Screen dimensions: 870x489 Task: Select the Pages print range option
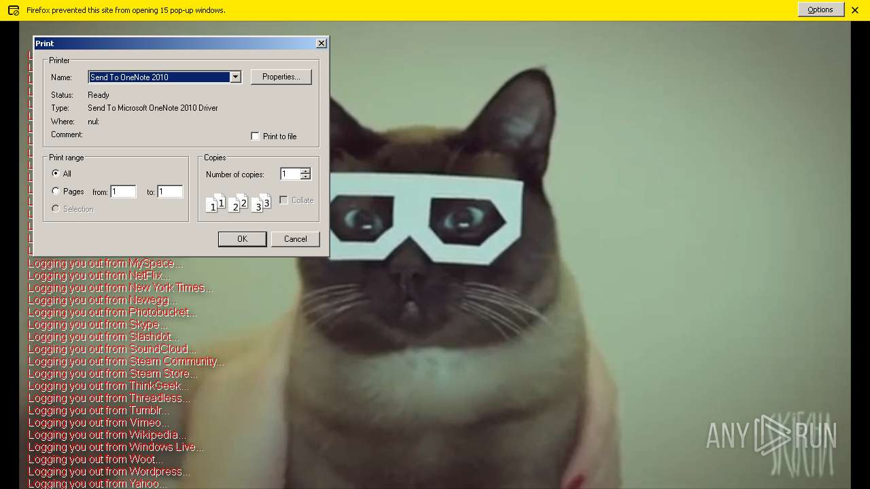point(56,192)
